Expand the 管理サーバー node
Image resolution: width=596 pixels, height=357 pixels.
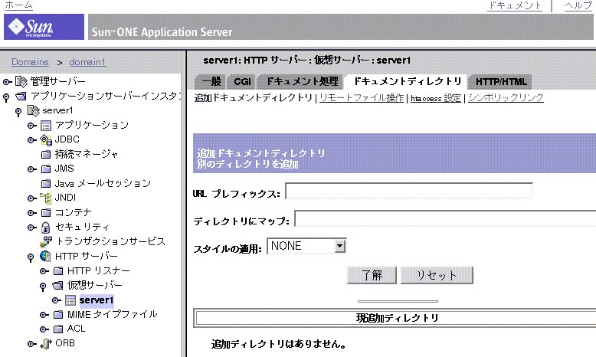click(7, 82)
